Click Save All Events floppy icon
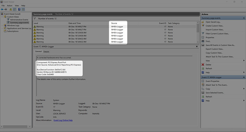Viewport: 246px width, 132px height. click(x=203, y=45)
